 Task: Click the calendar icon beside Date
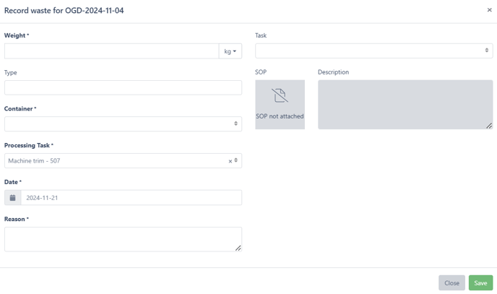pos(13,198)
